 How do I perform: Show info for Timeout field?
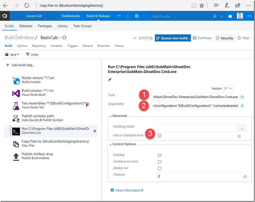(x=245, y=177)
